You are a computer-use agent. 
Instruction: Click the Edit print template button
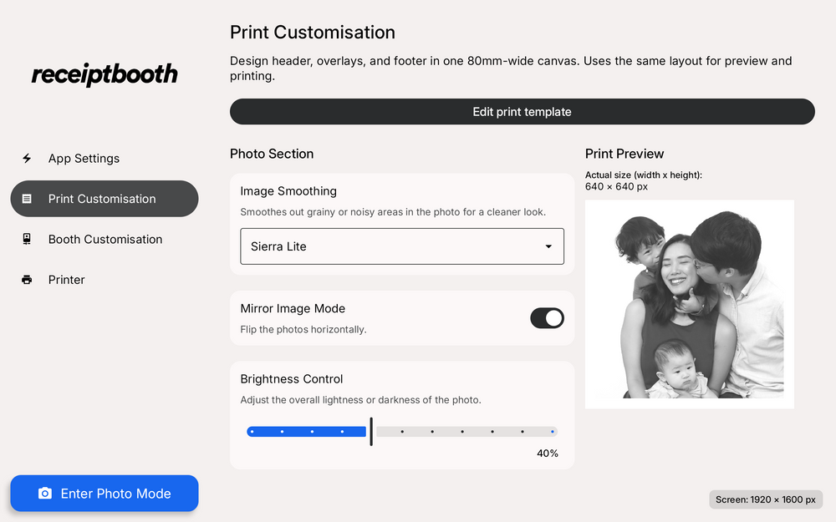[x=522, y=112]
